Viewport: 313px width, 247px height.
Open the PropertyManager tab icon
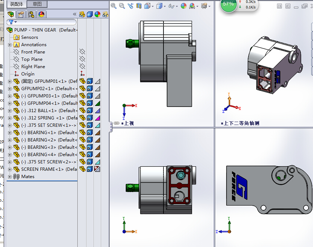tap(21, 14)
